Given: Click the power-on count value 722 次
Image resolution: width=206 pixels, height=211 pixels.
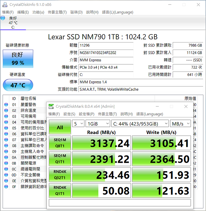Looking at the screenshot, I should tap(188, 67).
